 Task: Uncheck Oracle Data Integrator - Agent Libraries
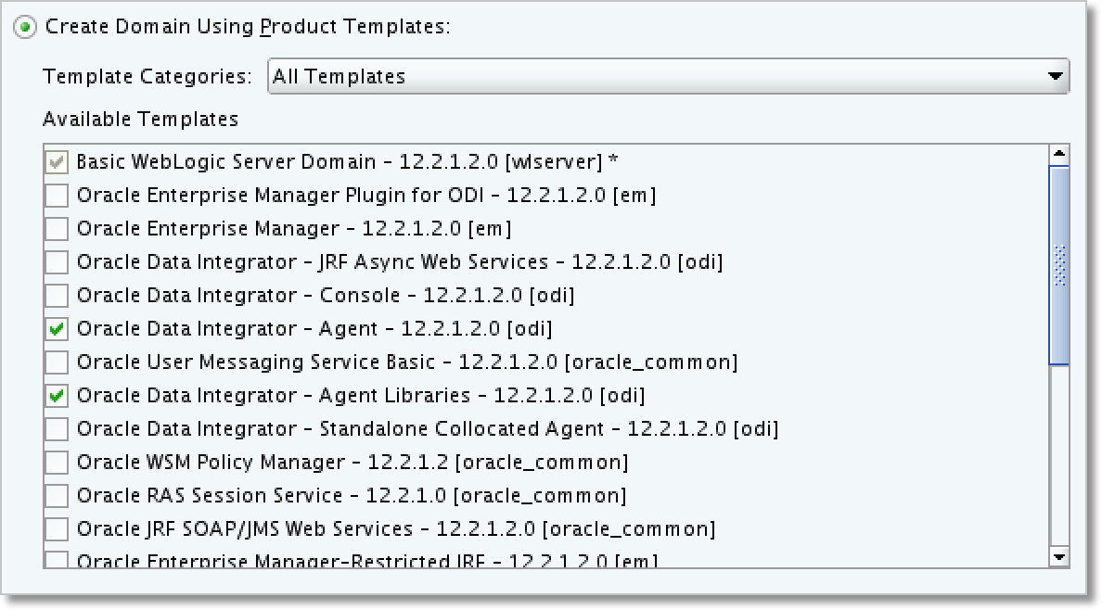point(57,396)
